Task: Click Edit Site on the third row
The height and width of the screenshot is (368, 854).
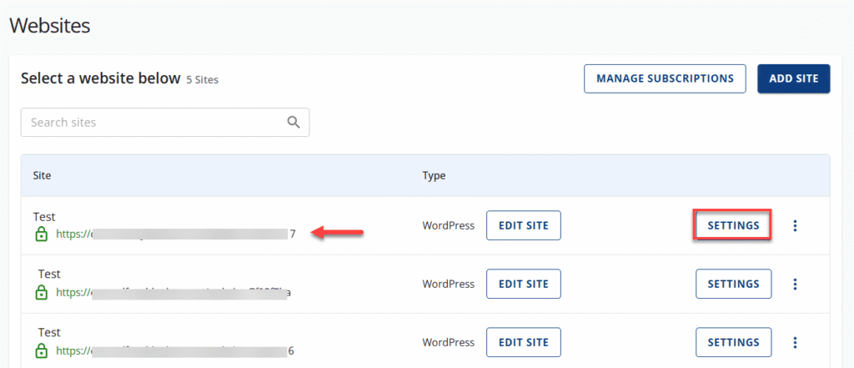Action: click(x=523, y=342)
